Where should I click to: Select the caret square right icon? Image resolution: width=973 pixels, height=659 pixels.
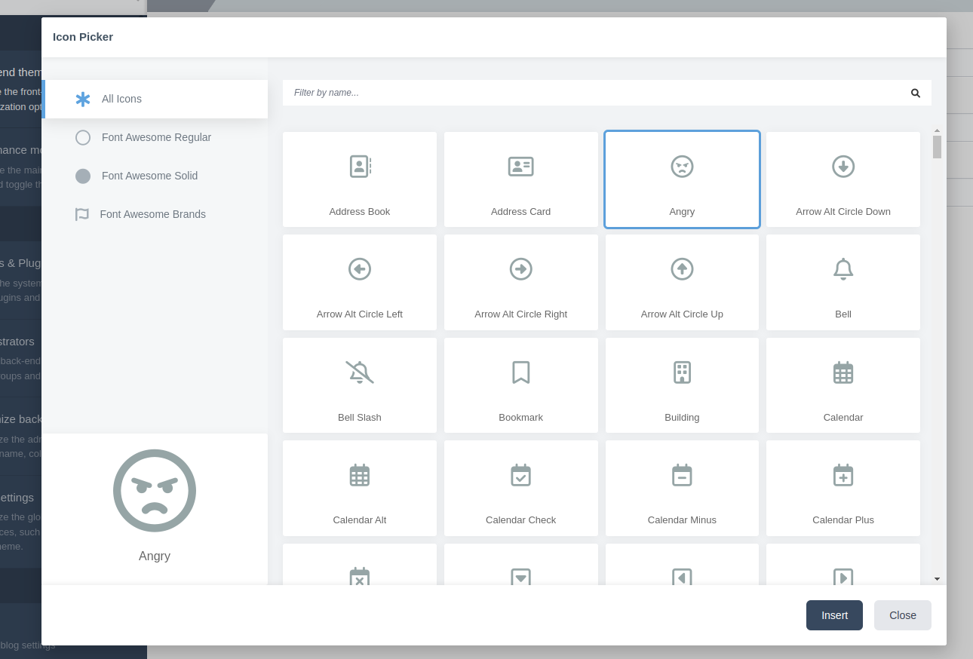(843, 565)
